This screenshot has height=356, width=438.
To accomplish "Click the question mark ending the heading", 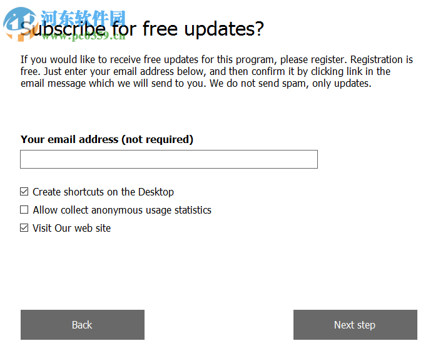I will click(259, 29).
